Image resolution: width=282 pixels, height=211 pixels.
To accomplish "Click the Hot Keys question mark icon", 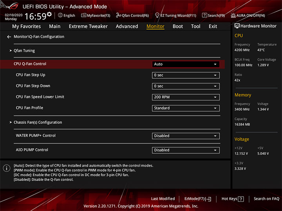I will [x=240, y=199].
